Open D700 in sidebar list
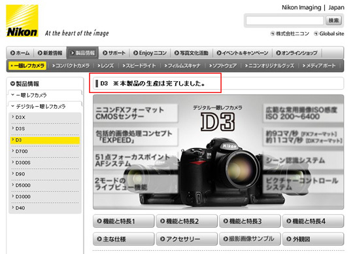 tap(45, 151)
